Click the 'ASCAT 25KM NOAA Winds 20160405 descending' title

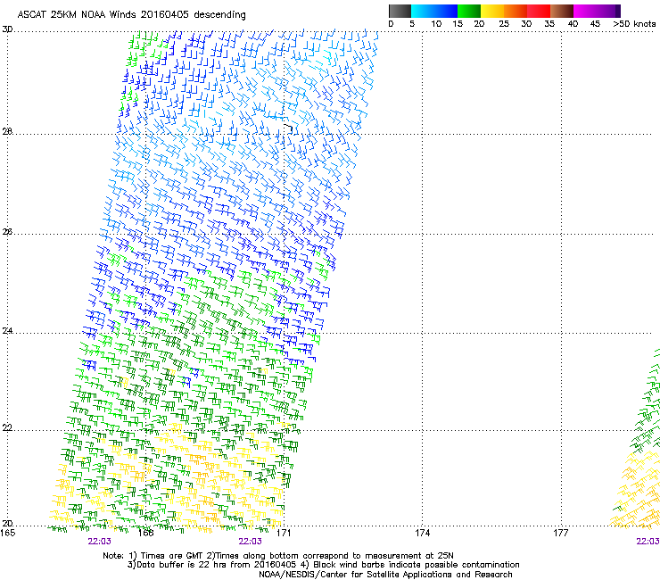(x=131, y=15)
